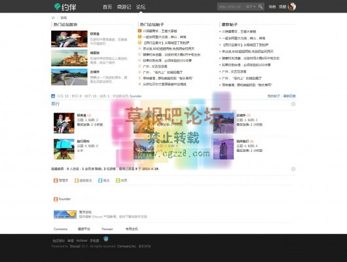Open the 首页 navigation tab
347x262 pixels.
point(107,7)
